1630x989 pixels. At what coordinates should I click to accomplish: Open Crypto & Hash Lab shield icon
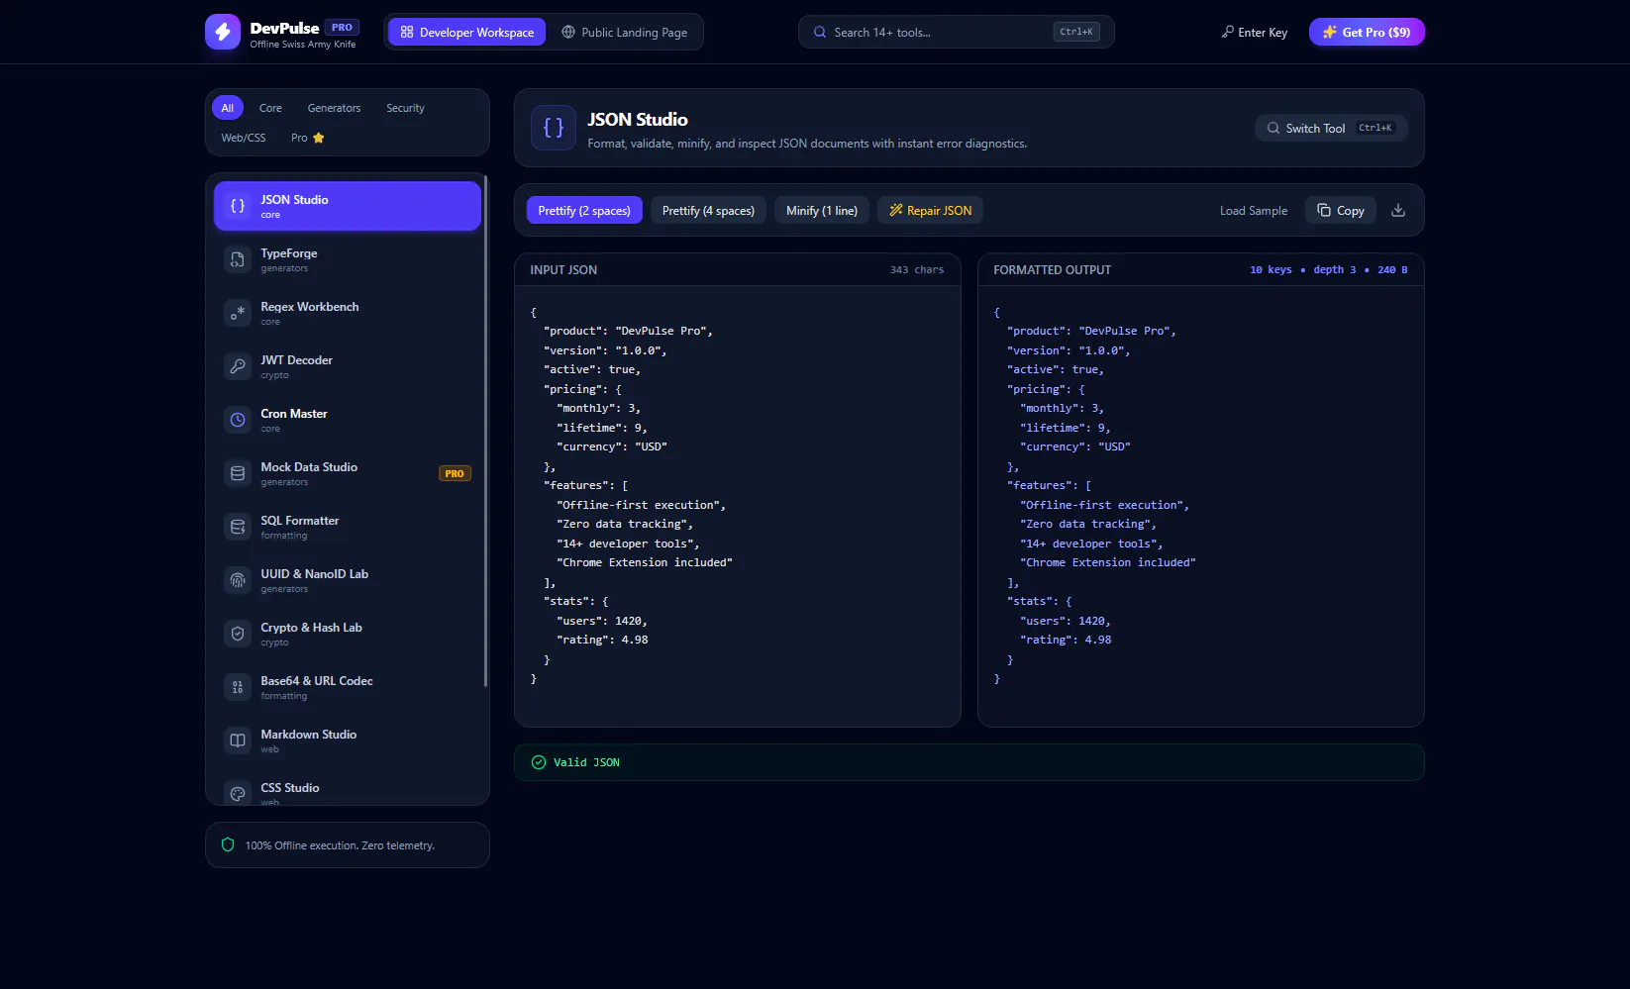click(x=238, y=634)
